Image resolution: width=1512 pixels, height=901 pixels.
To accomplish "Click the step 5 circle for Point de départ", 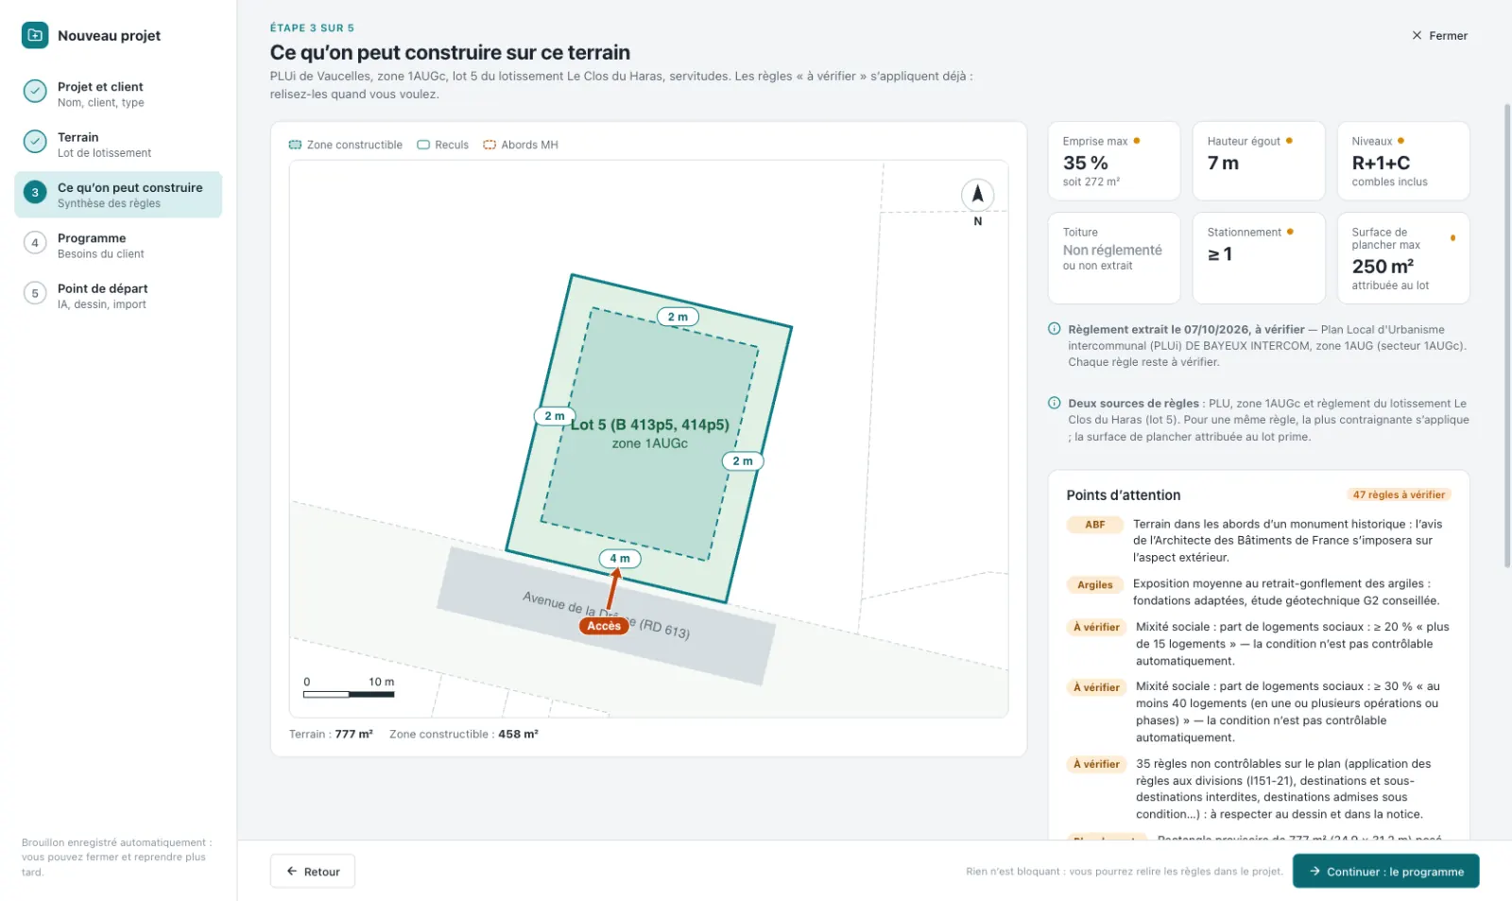I will [35, 293].
